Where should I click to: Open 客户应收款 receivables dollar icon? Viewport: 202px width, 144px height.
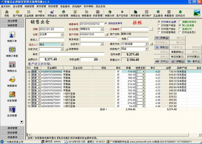click(x=122, y=13)
